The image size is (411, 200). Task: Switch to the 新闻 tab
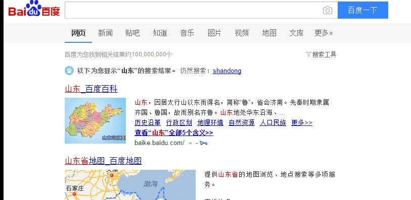(105, 33)
